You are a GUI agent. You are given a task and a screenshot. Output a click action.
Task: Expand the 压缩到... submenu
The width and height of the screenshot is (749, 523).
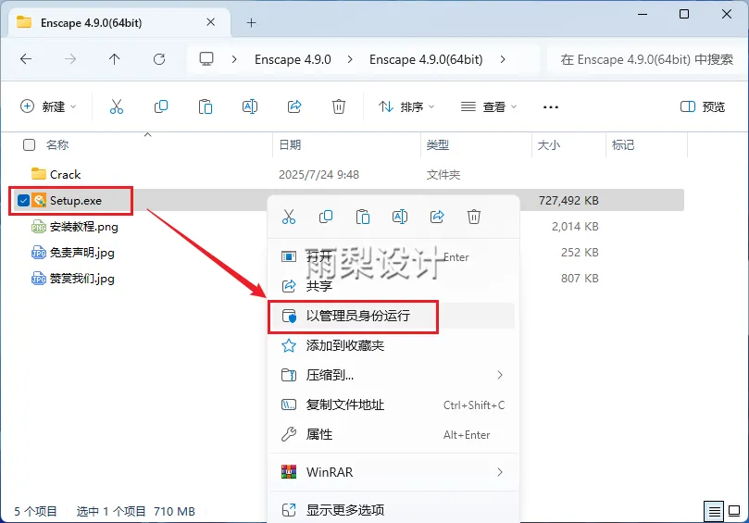(500, 375)
